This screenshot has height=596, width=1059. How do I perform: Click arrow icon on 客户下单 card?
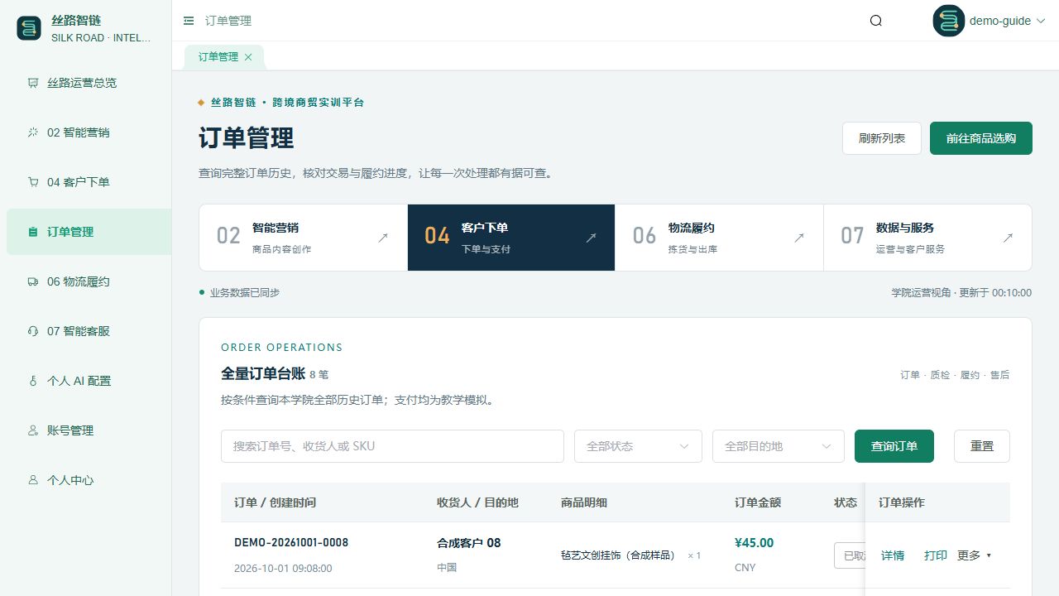(x=591, y=238)
